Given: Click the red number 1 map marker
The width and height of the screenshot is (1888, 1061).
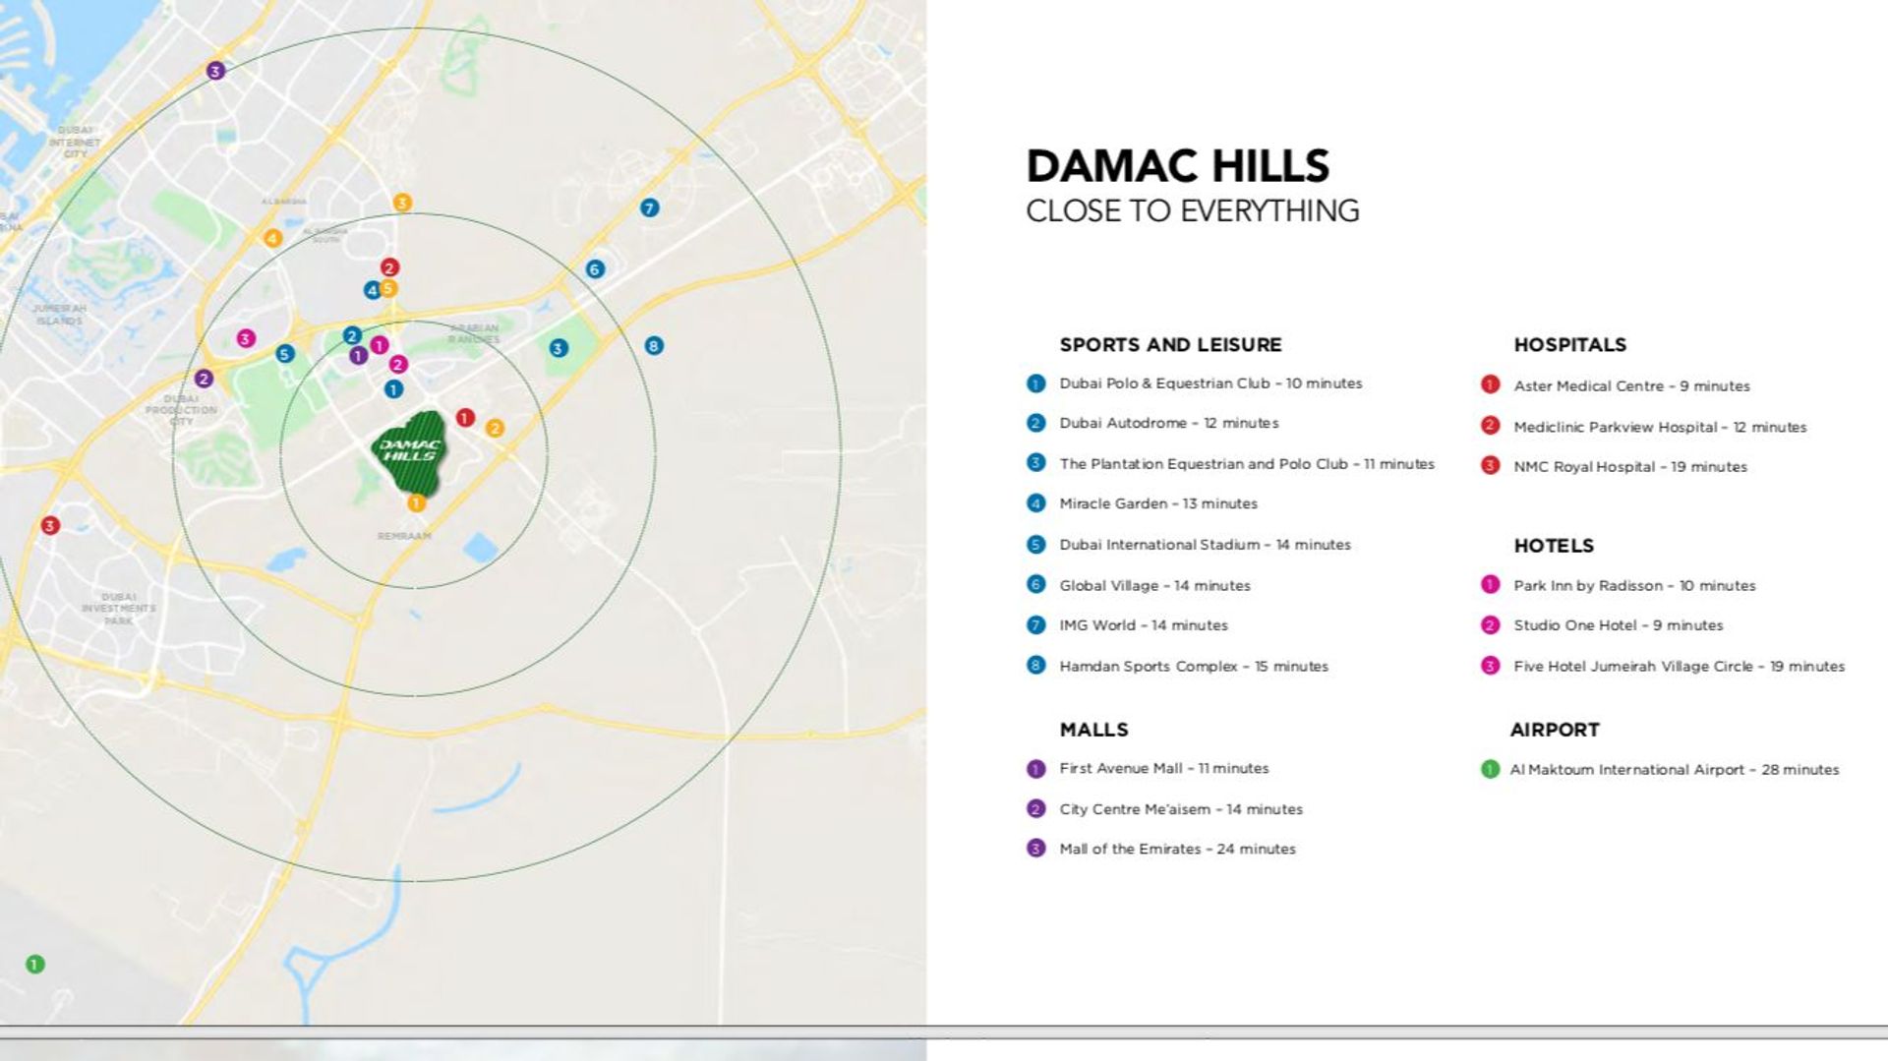Looking at the screenshot, I should pyautogui.click(x=466, y=418).
